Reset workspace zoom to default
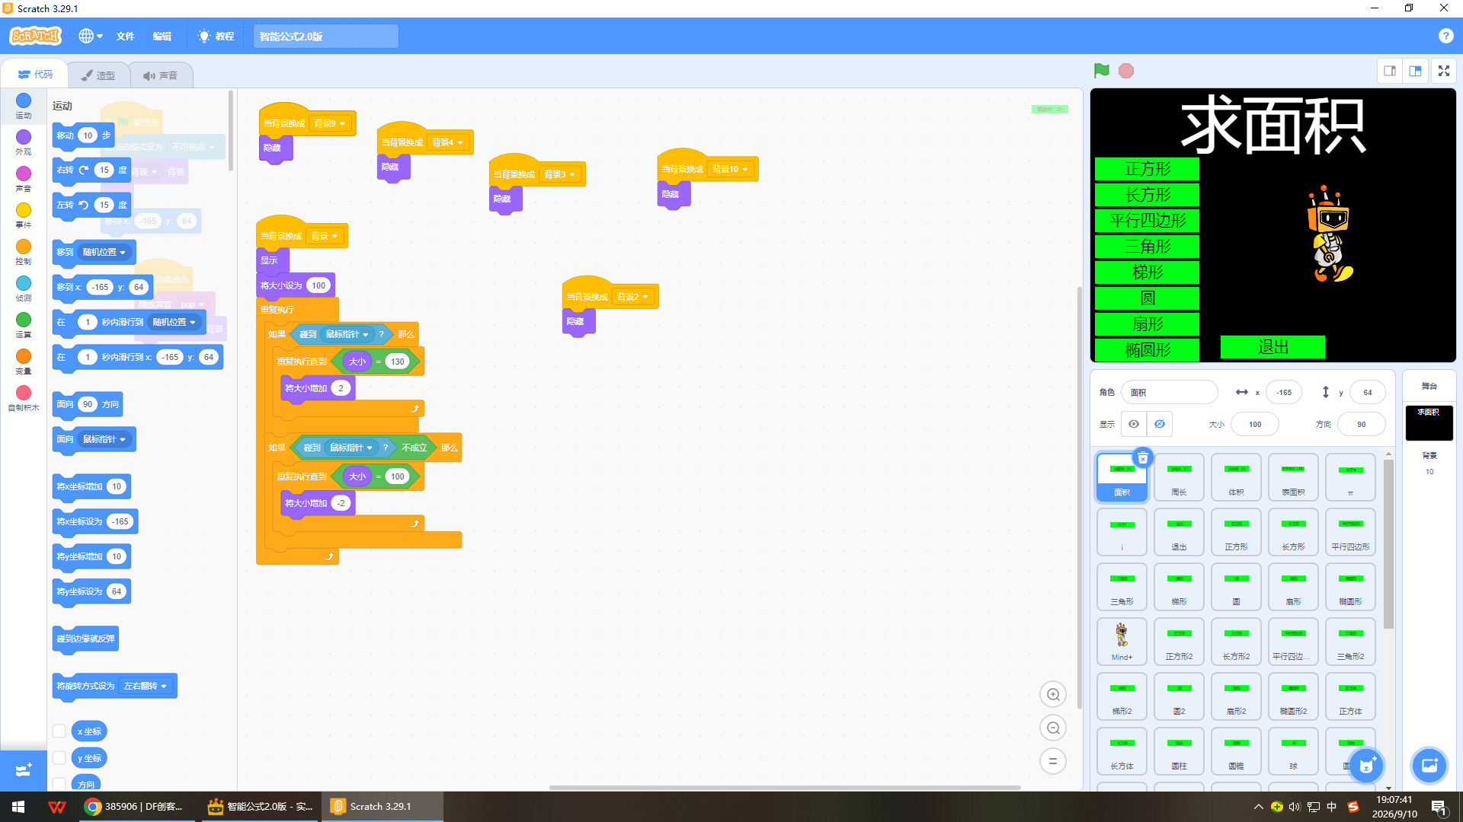Image resolution: width=1463 pixels, height=822 pixels. pyautogui.click(x=1053, y=761)
